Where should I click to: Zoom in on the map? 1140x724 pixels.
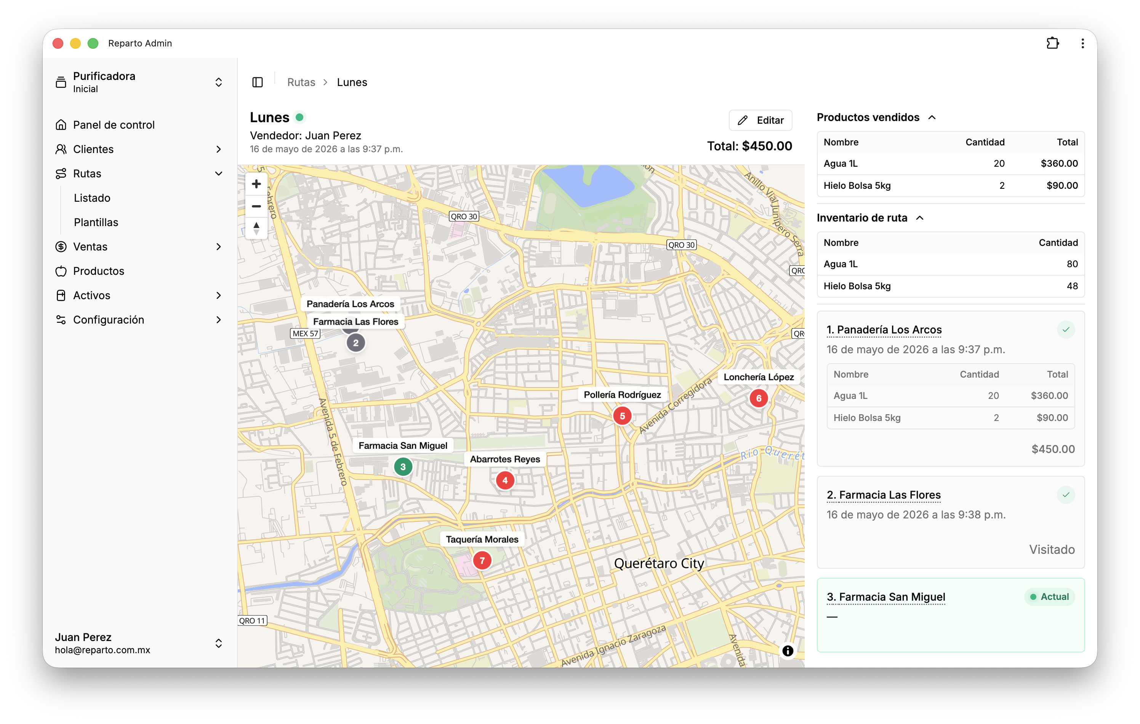point(256,184)
